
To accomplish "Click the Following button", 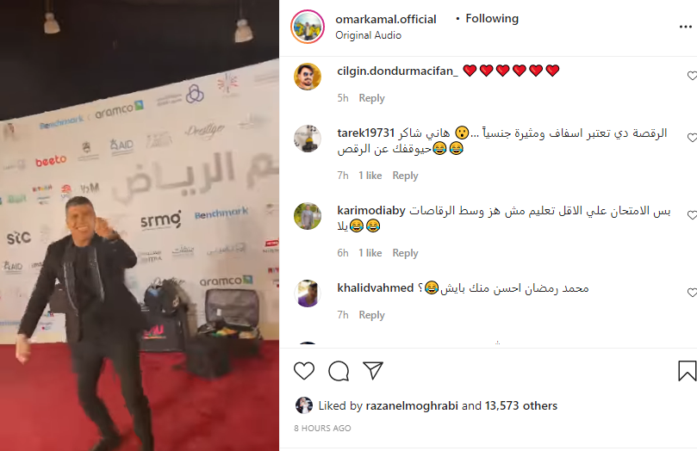I will pyautogui.click(x=492, y=19).
